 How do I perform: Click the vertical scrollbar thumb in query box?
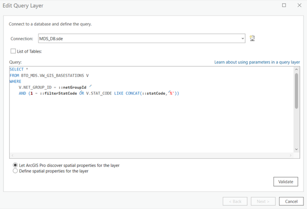point(296,91)
